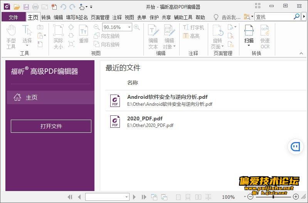Open recent file 2020_PDF.pdf
The height and width of the screenshot is (203, 308).
point(206,122)
